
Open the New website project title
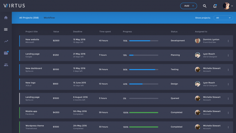pos(32,40)
